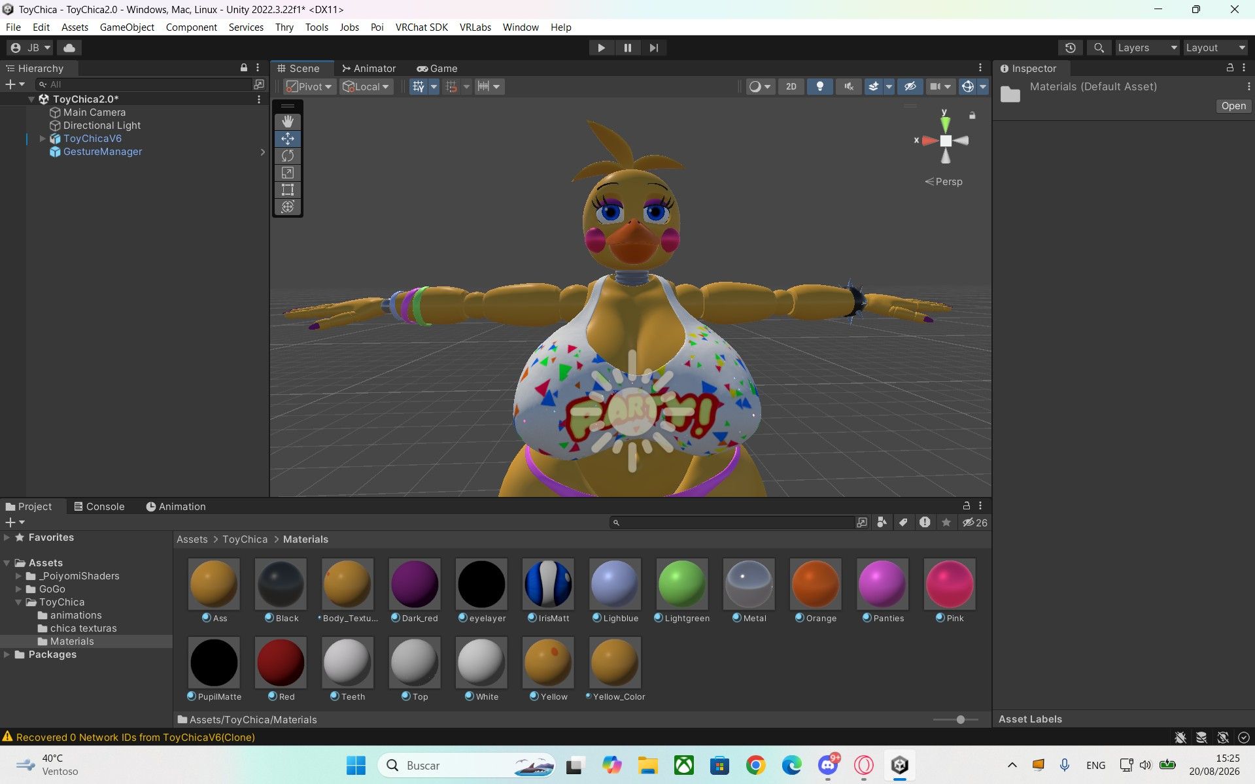Toggle hidden objects scene visibility

[x=910, y=86]
